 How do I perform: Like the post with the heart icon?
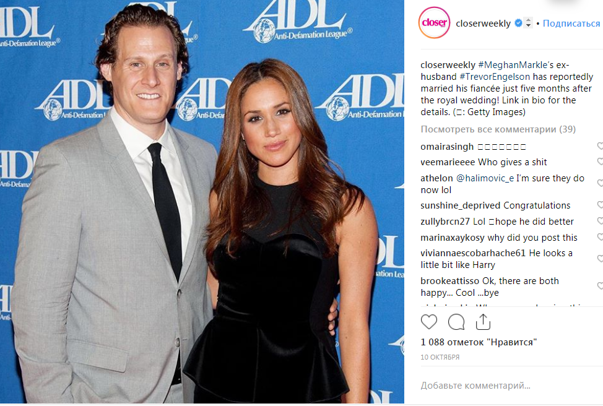pos(429,322)
